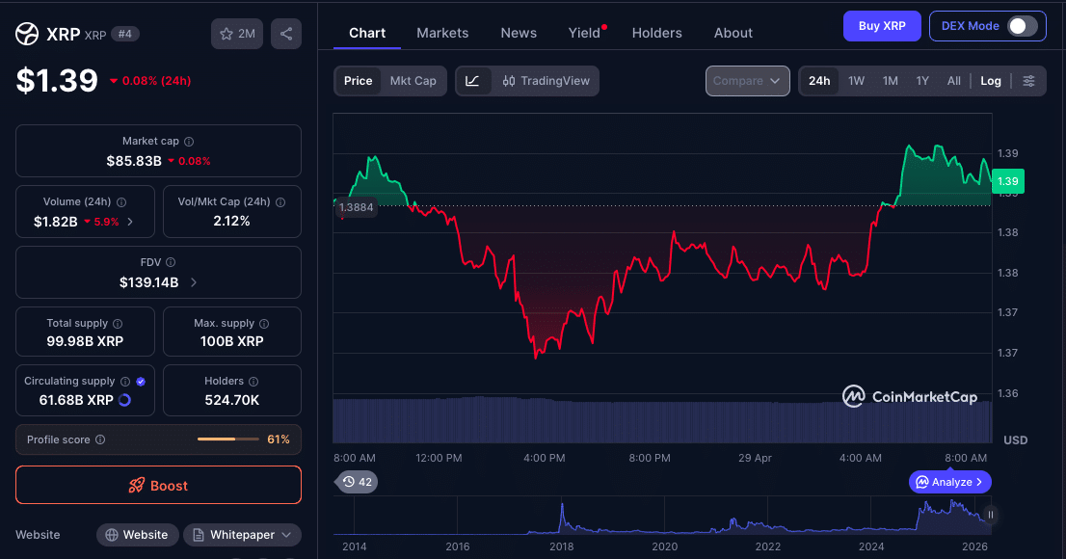
Task: Expand FDV details chevron
Action: [x=194, y=282]
